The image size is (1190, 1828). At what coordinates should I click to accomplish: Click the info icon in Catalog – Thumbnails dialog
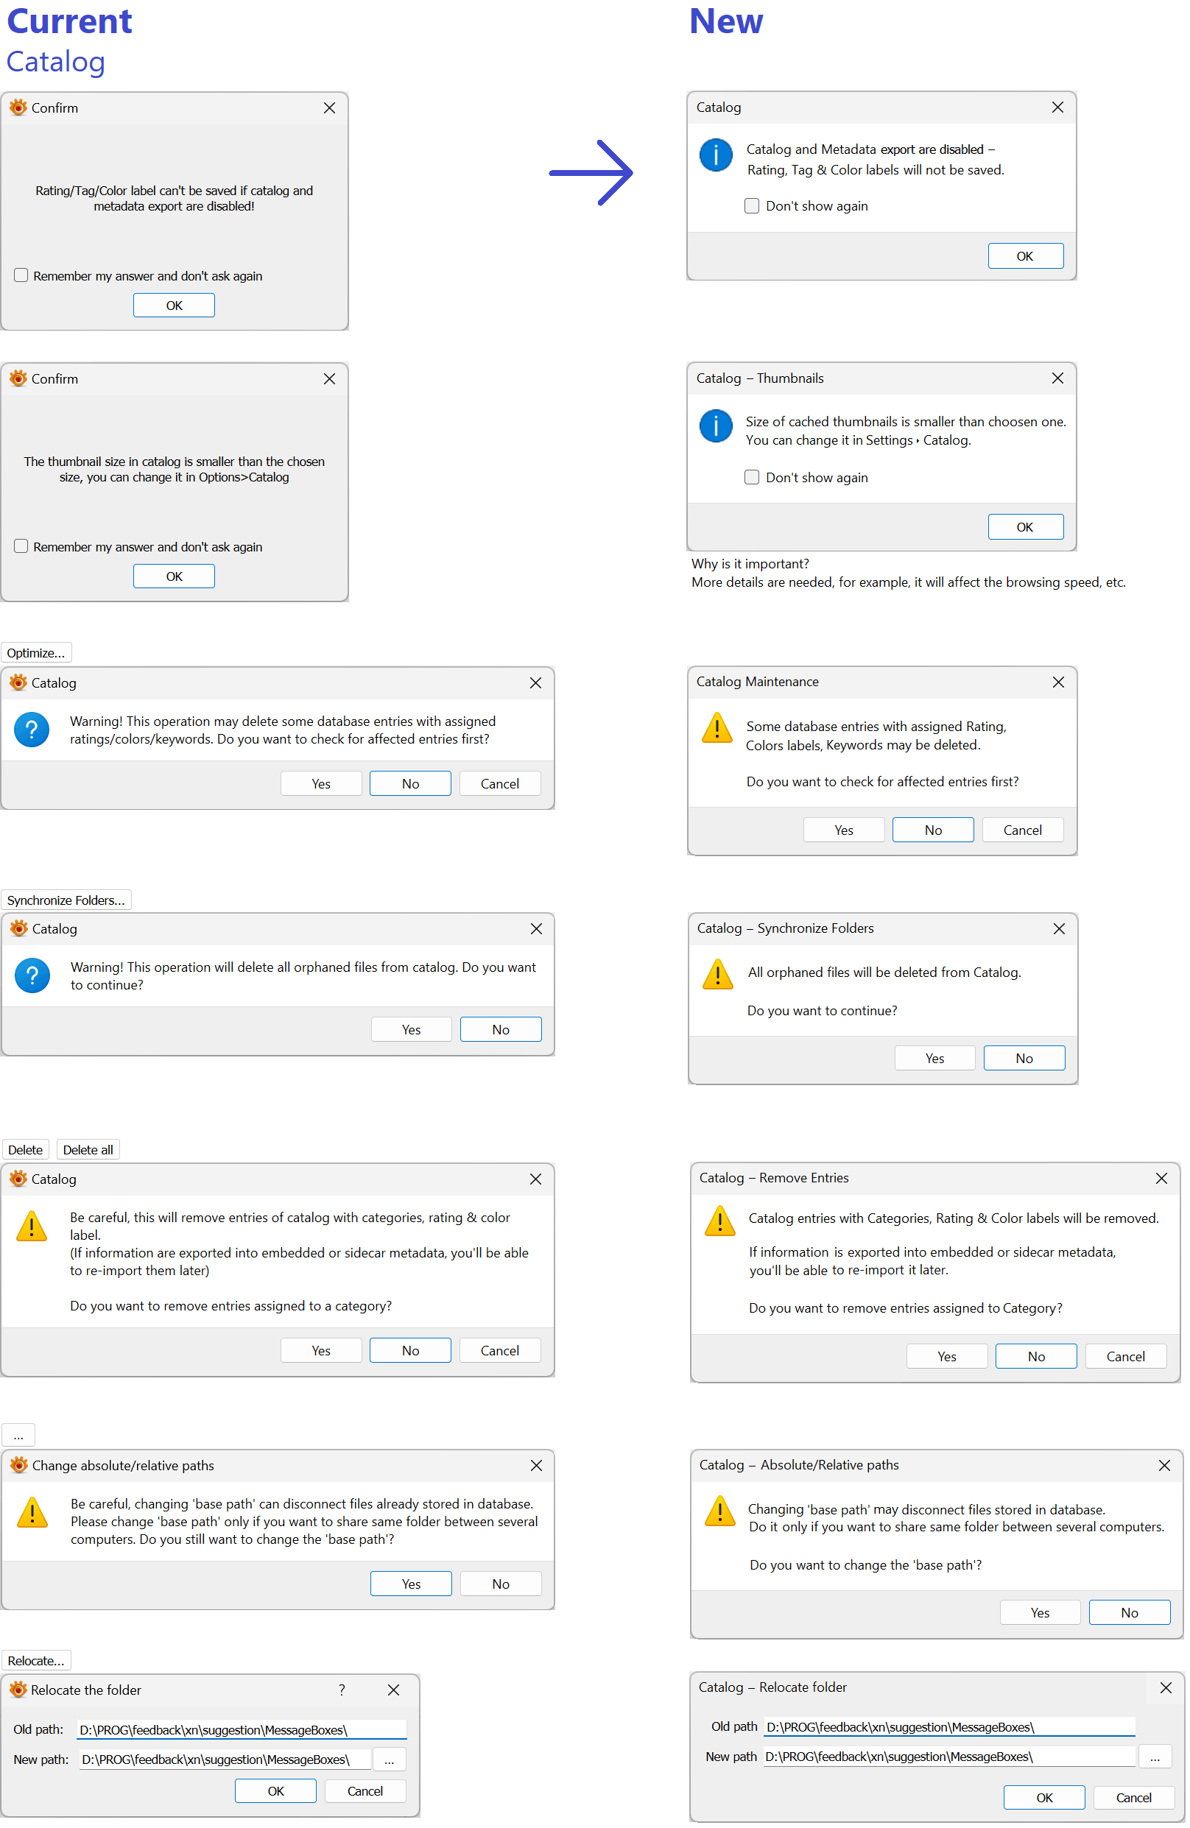coord(715,426)
